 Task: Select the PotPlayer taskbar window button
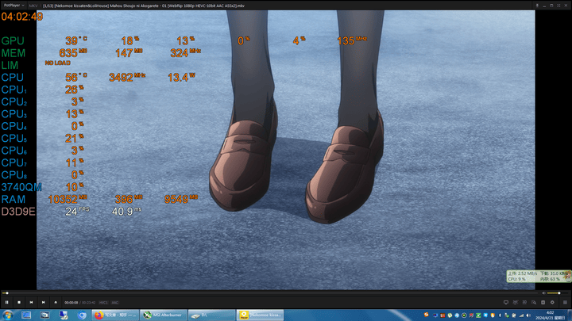coord(260,315)
